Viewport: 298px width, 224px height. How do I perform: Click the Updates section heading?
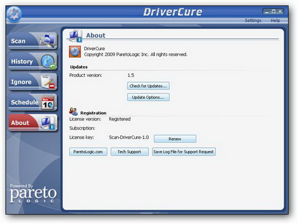point(79,67)
